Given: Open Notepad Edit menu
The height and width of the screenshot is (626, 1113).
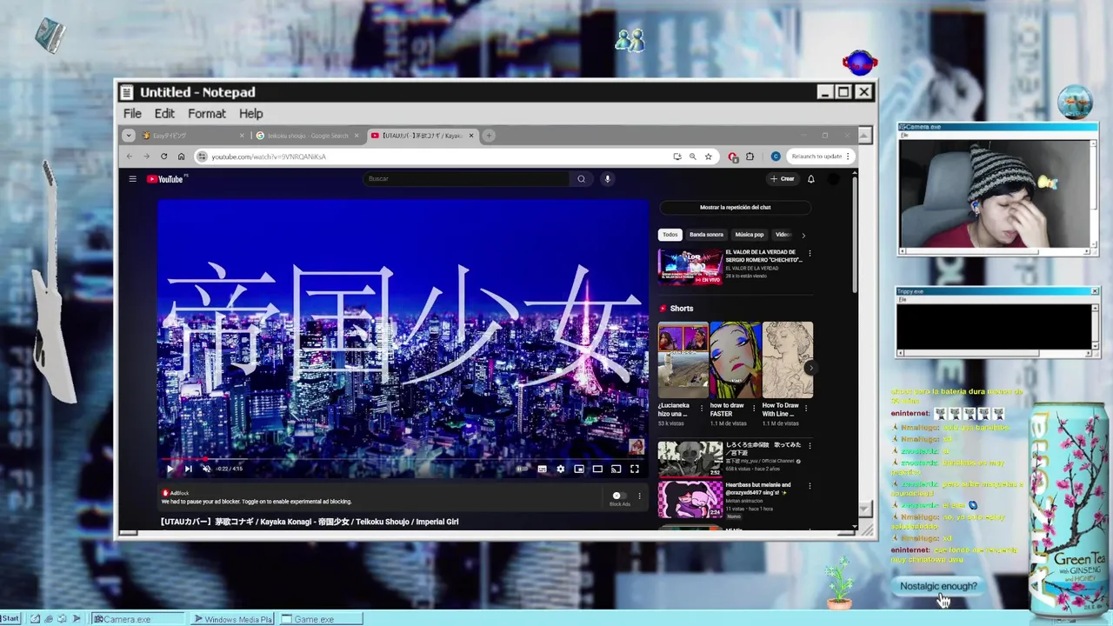Looking at the screenshot, I should point(164,114).
